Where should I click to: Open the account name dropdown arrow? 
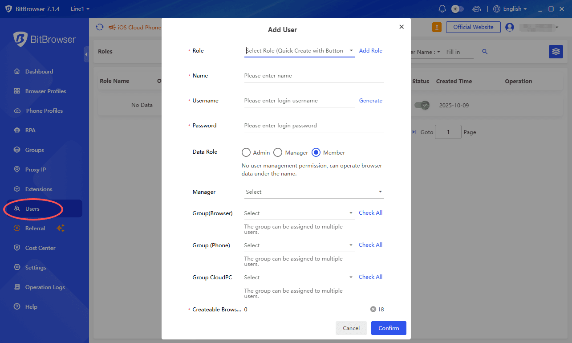pyautogui.click(x=557, y=28)
